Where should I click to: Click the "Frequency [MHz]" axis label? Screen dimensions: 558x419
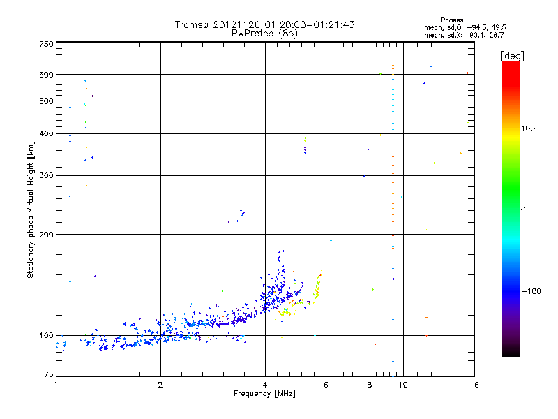pos(264,394)
